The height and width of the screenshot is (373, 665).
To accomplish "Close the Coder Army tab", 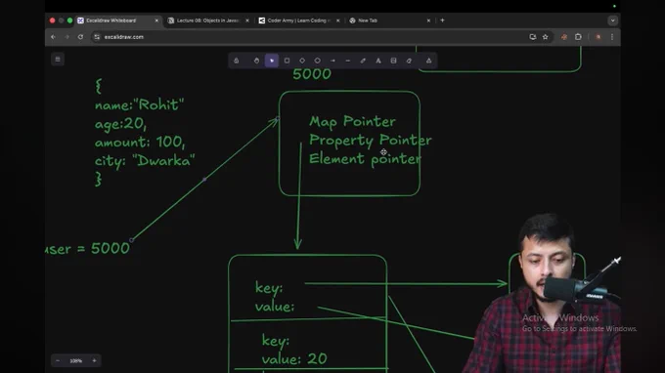I will (338, 21).
